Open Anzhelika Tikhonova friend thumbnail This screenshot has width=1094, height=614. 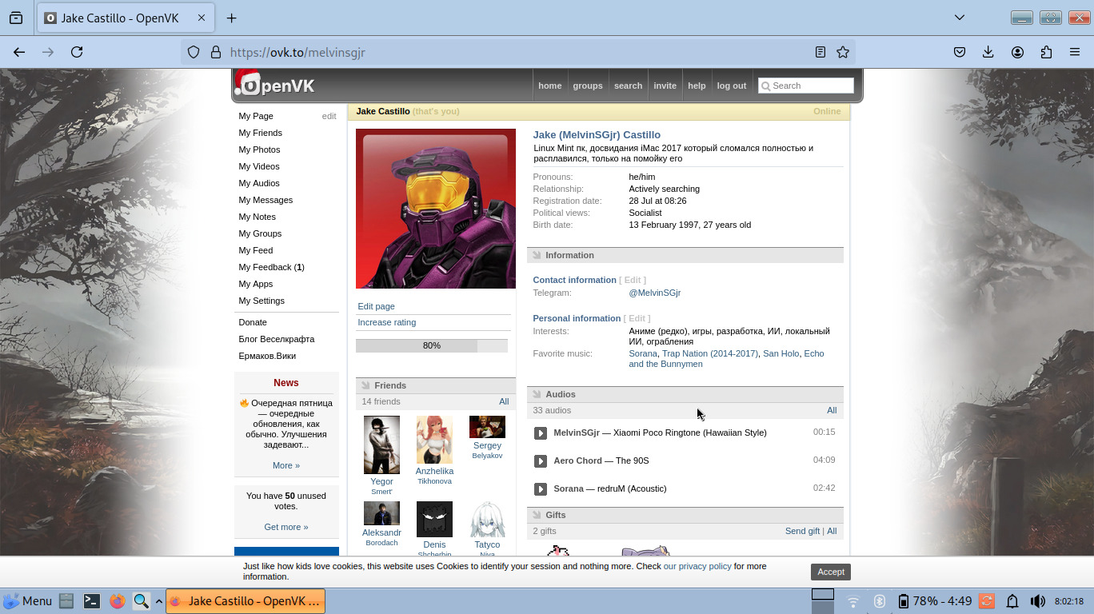tap(434, 440)
